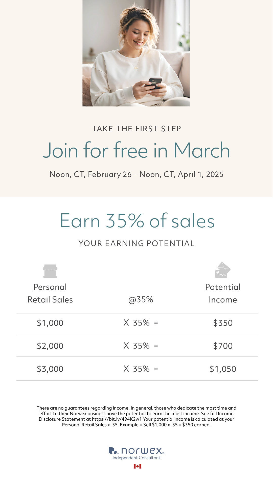273x486 pixels.
Task: Click the promotion date range line
Action: 136,174
